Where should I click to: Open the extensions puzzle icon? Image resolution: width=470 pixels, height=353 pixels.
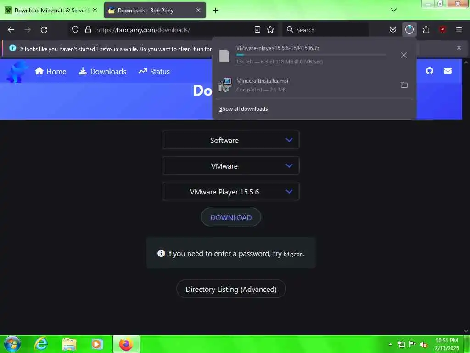pyautogui.click(x=426, y=29)
